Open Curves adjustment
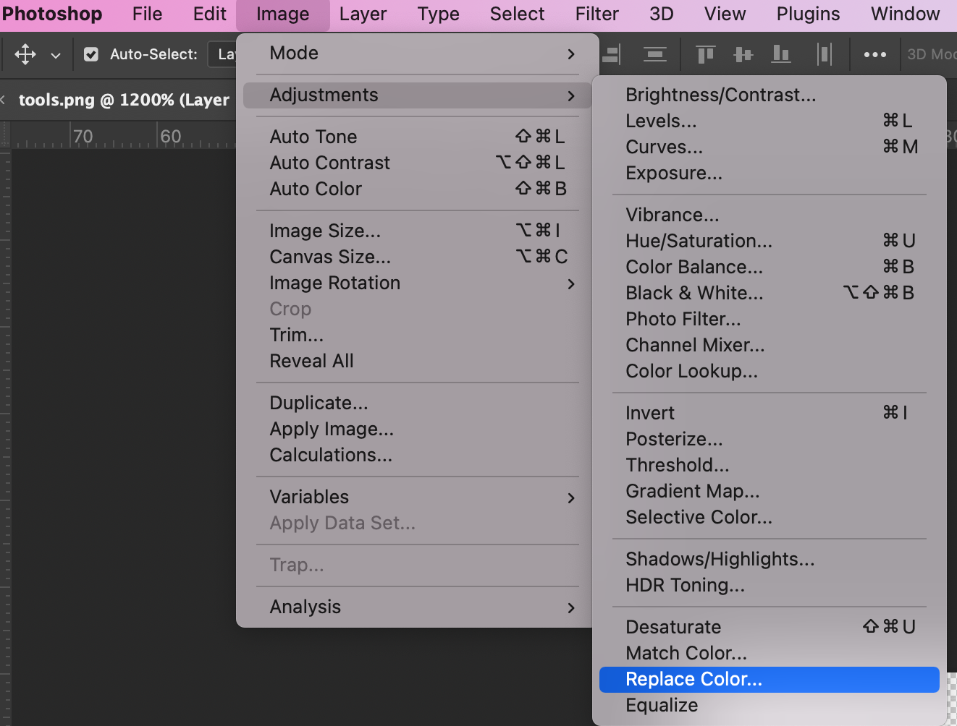957x726 pixels. point(770,147)
